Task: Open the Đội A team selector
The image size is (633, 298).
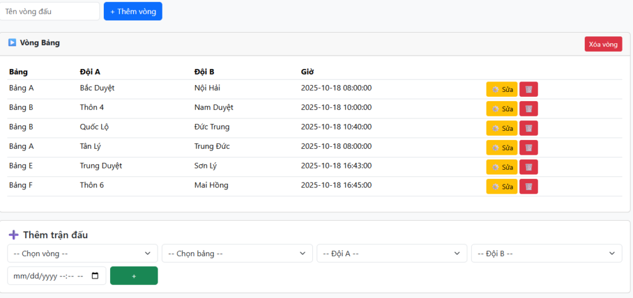Action: [x=391, y=254]
